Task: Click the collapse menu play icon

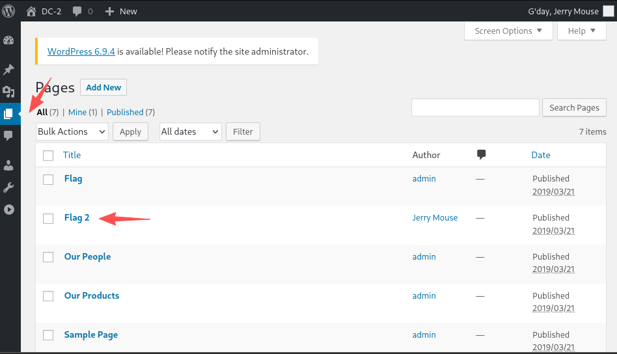Action: click(8, 210)
